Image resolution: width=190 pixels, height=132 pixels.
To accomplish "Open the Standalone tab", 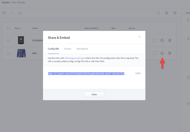I will coord(82,49).
